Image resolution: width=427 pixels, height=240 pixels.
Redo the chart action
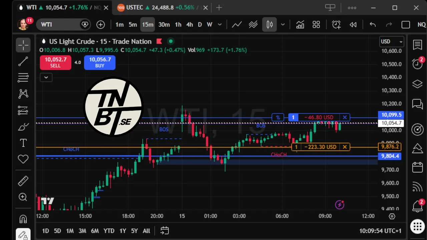click(x=389, y=24)
